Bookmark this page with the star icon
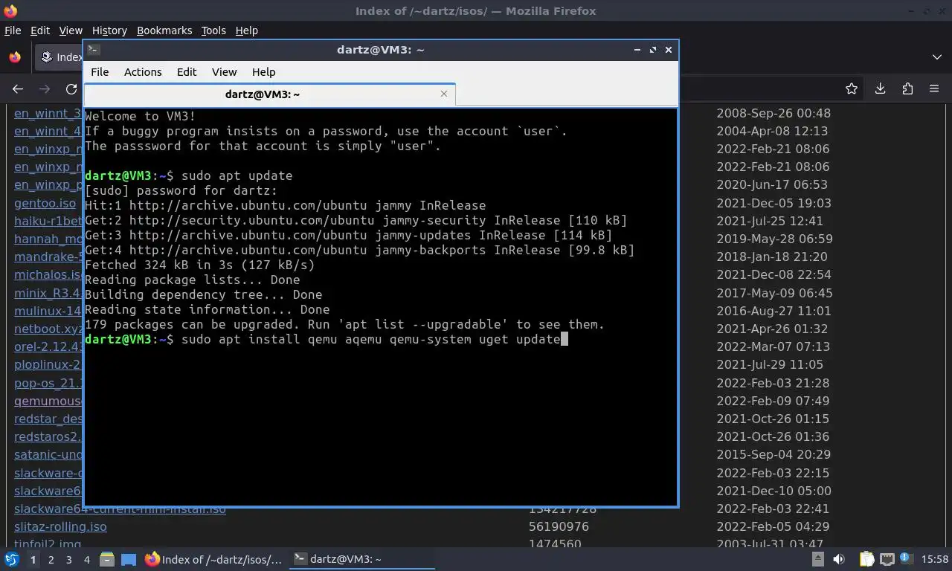952x571 pixels. pos(852,89)
